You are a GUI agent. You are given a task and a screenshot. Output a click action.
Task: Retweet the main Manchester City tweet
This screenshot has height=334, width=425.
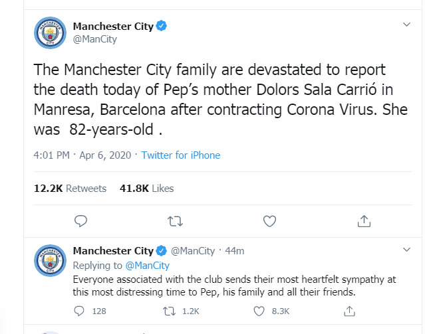click(x=175, y=221)
